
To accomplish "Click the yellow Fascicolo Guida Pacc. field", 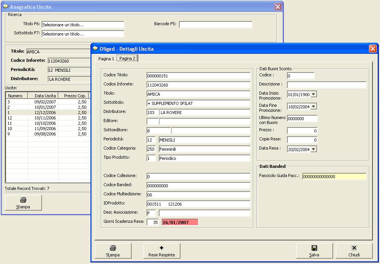I will (x=334, y=177).
